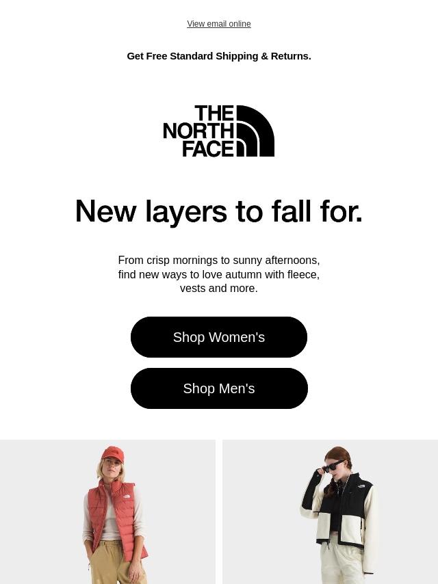Click the small logo on the black fleece shoulder

(x=361, y=486)
